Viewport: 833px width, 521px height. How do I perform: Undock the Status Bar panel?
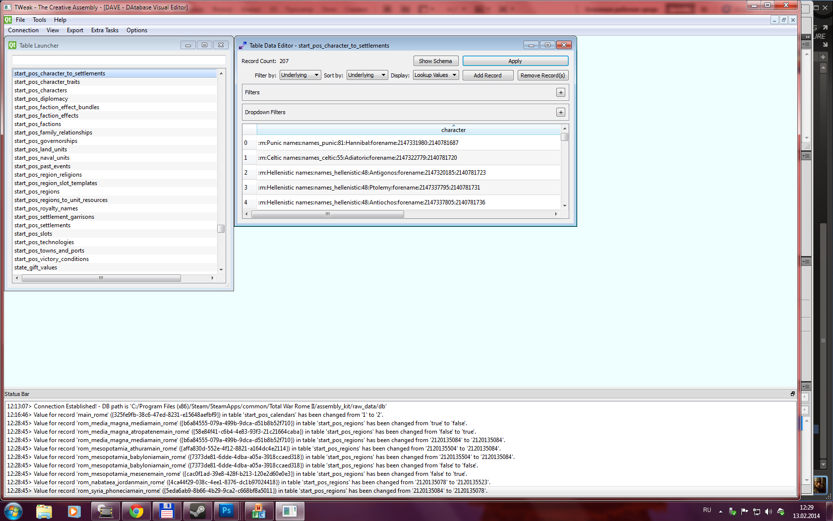[792, 394]
